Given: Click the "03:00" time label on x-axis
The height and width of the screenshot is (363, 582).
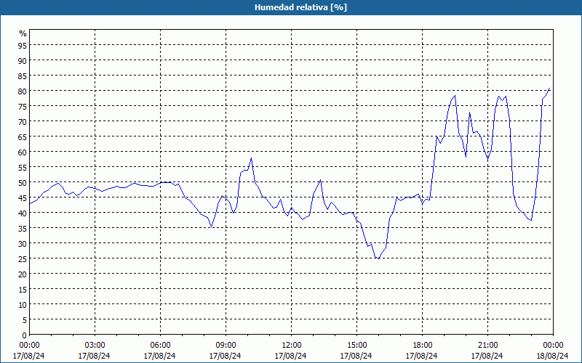Looking at the screenshot, I should (95, 346).
